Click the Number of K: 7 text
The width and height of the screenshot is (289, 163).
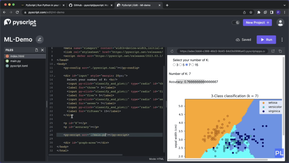pyautogui.click(x=180, y=74)
